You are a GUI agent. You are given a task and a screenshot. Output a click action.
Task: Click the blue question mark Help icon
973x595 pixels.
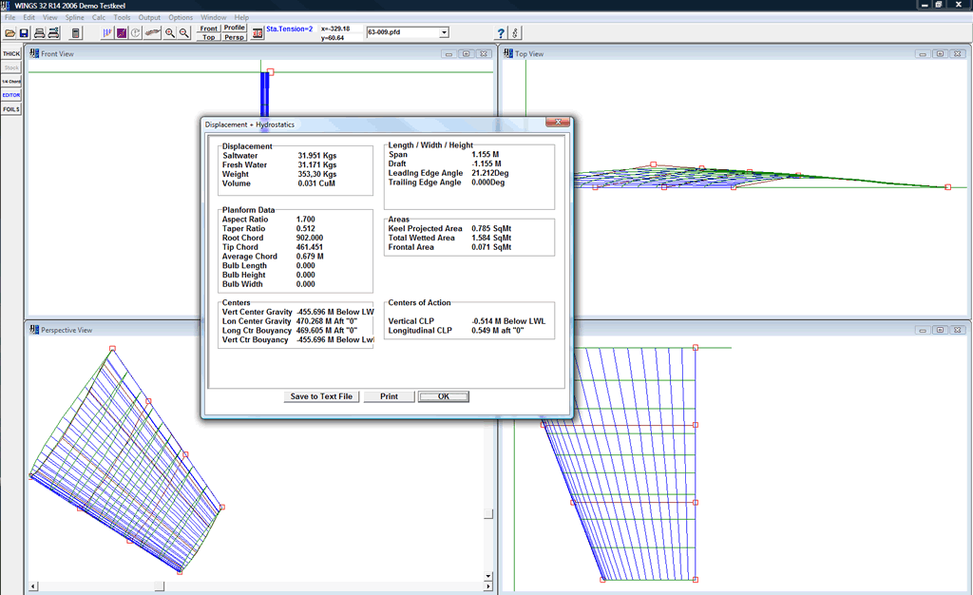pos(501,33)
